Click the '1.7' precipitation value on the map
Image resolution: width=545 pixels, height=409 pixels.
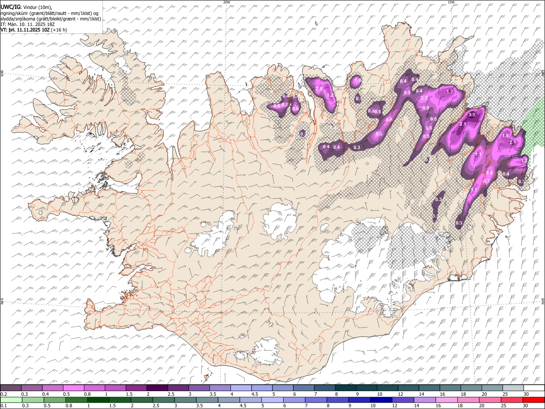point(449,92)
